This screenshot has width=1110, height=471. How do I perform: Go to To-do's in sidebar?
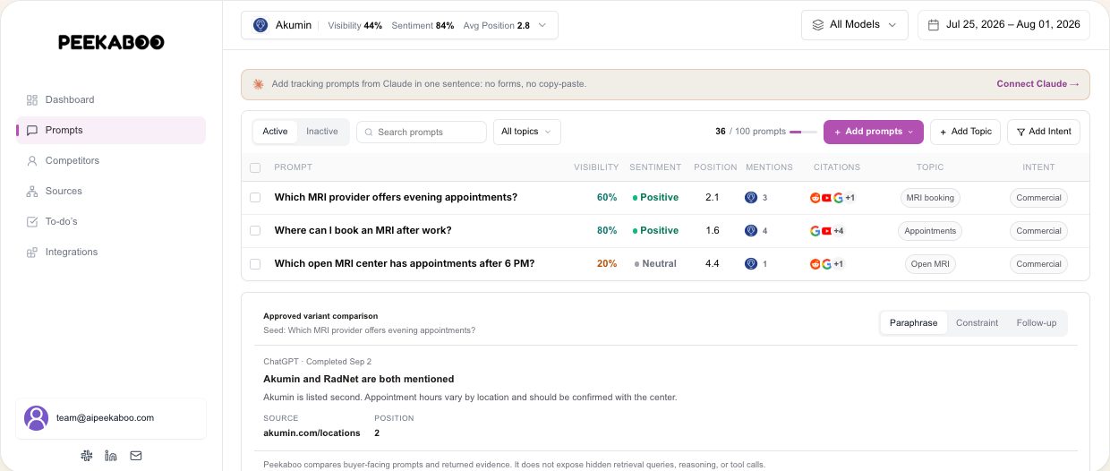coord(111,221)
